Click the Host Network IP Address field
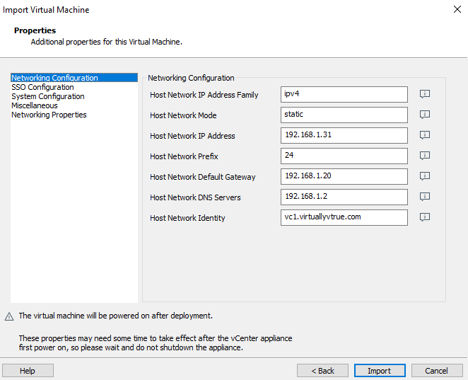The width and height of the screenshot is (468, 380). click(344, 135)
